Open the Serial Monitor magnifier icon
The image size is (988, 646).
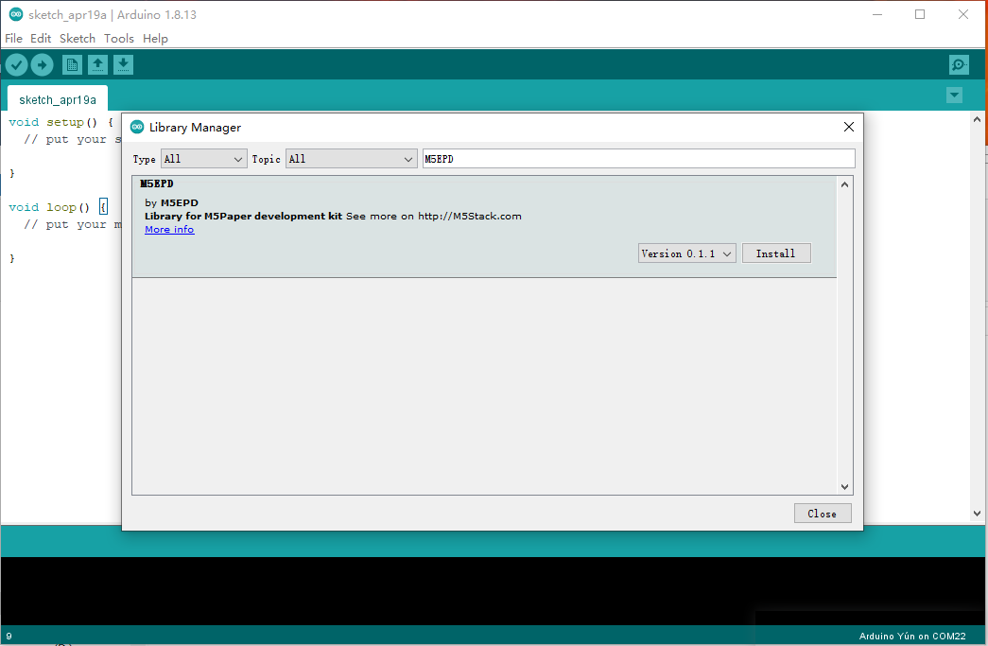(x=959, y=64)
